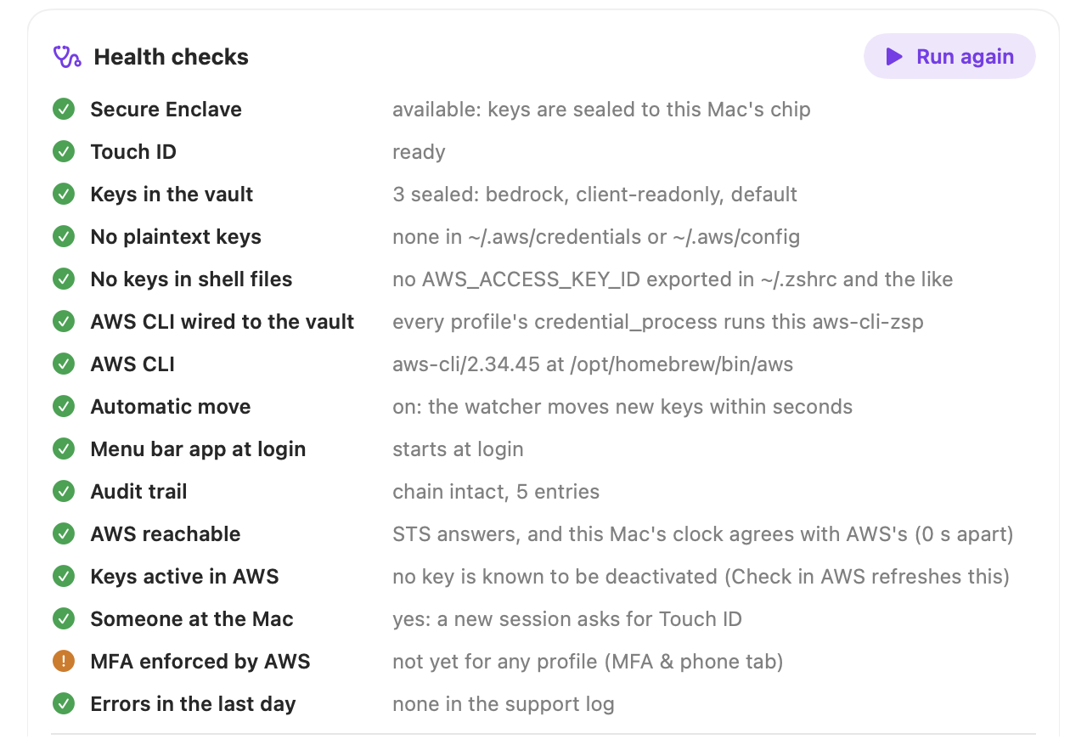This screenshot has height=739, width=1087.
Task: Click the check icon for AWS reachable
Action: (64, 533)
